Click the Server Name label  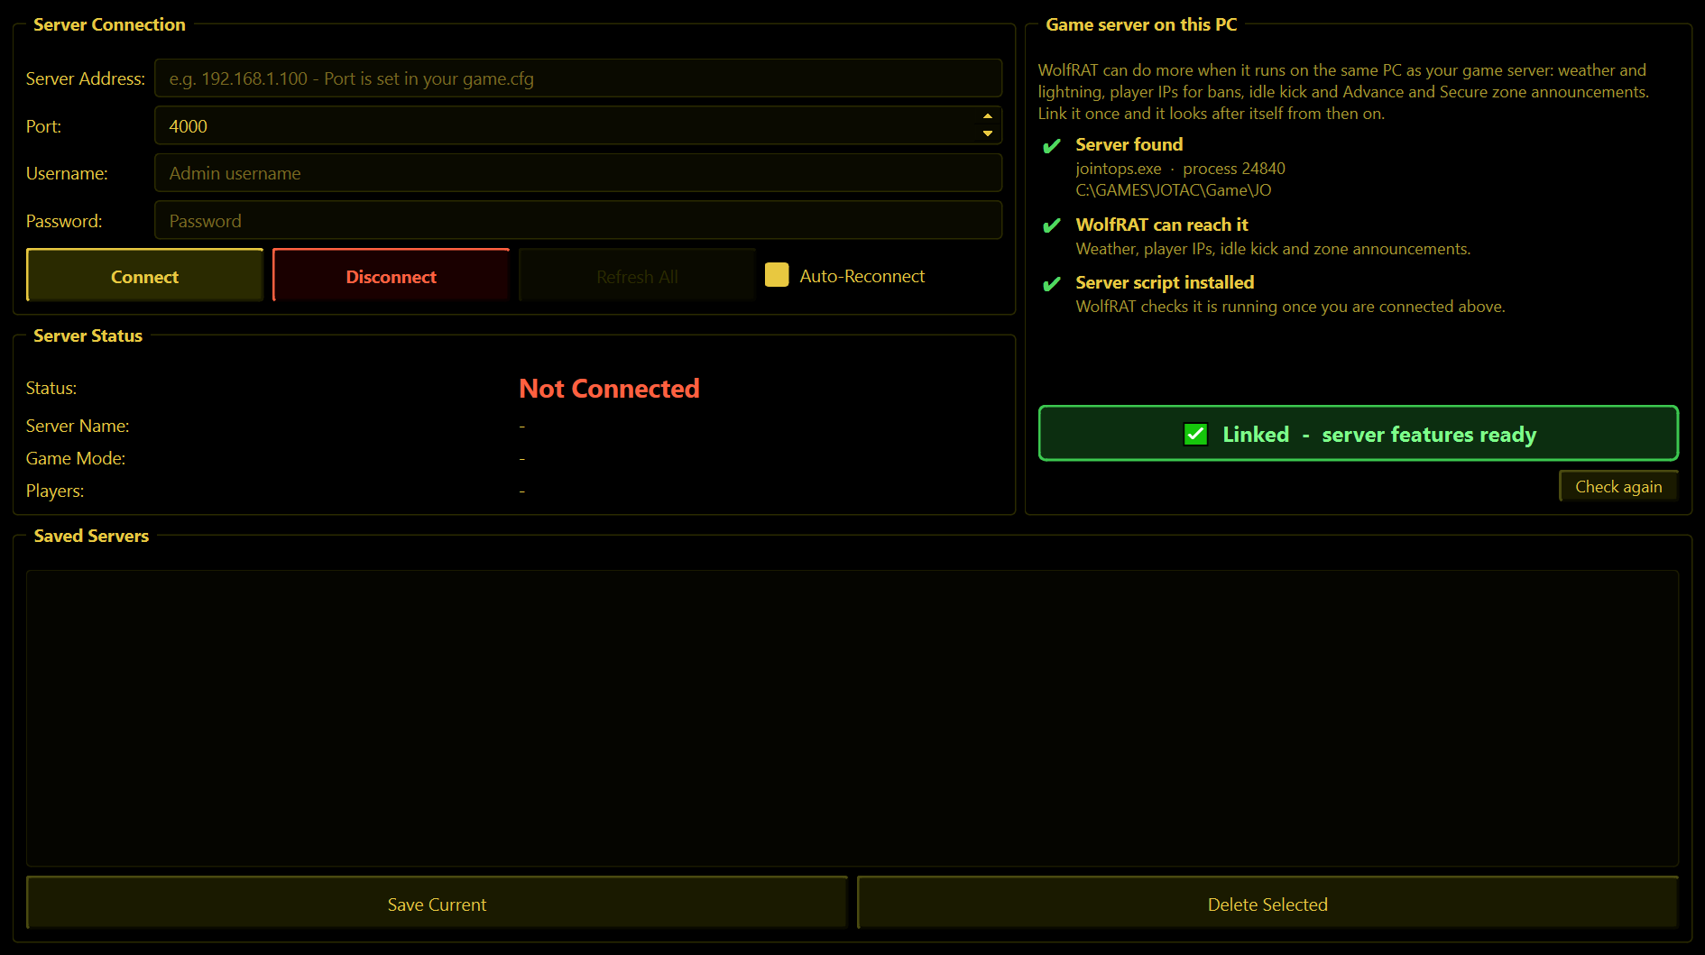pos(78,426)
